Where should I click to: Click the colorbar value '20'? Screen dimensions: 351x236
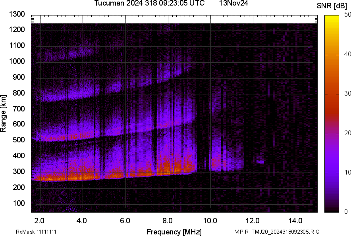pos(347,133)
